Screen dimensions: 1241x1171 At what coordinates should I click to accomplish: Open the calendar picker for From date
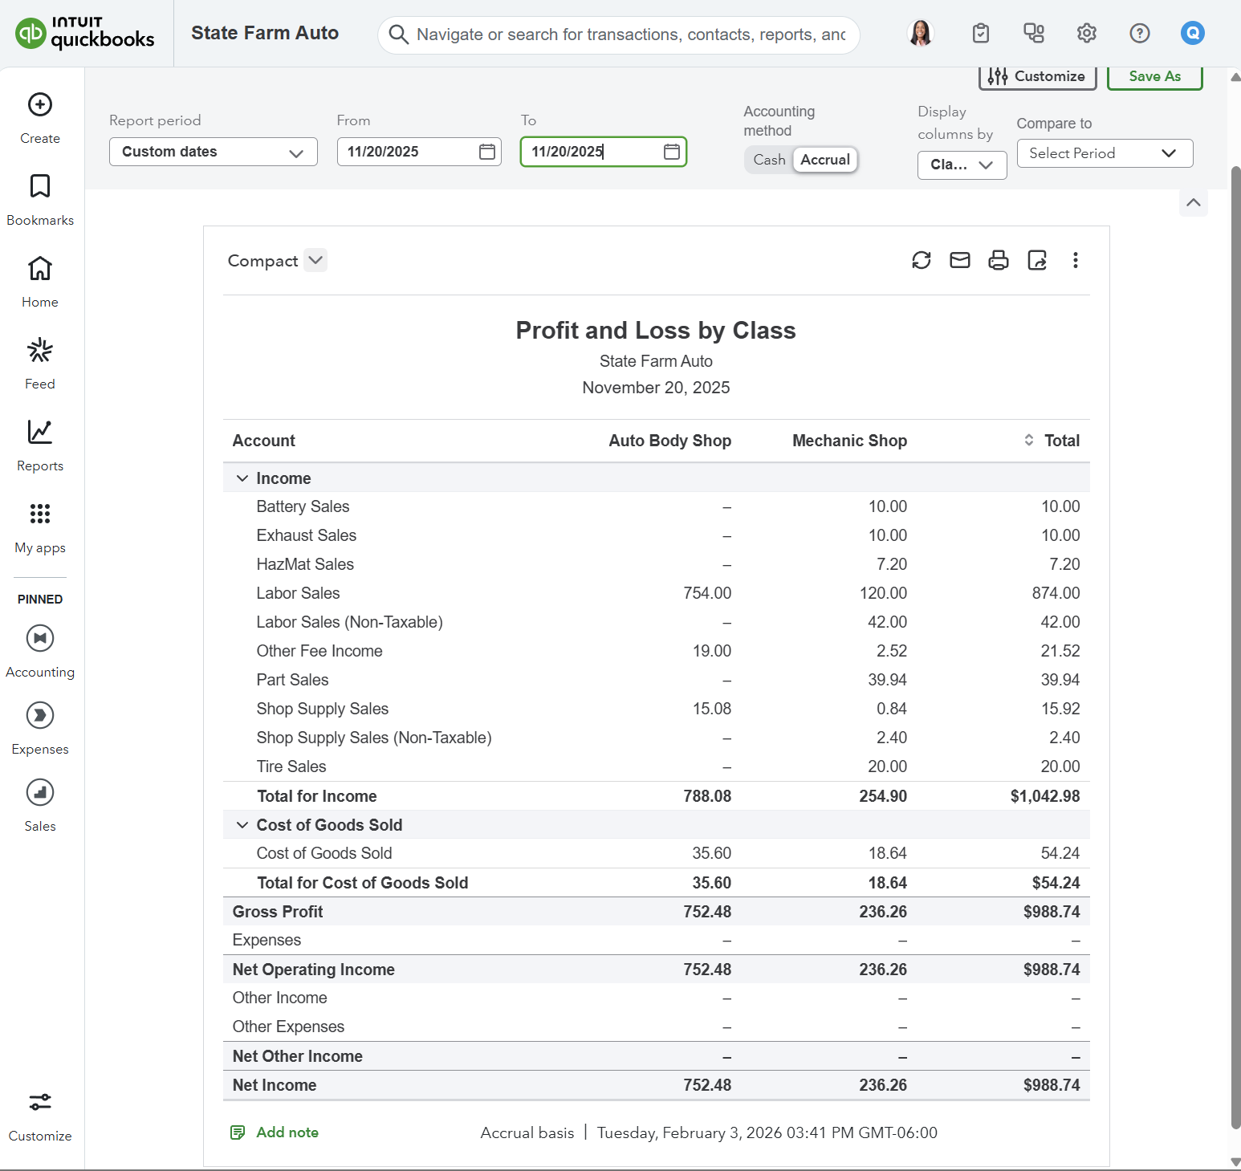(x=486, y=152)
